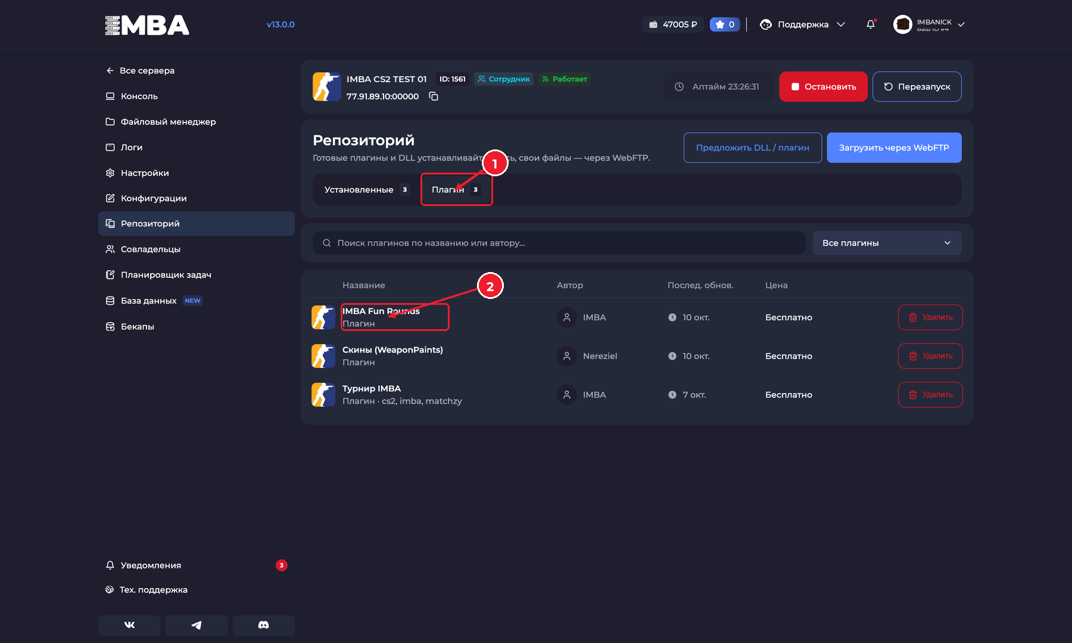Image resolution: width=1072 pixels, height=643 pixels.
Task: Click Предложить DLL / плагин button
Action: point(753,148)
